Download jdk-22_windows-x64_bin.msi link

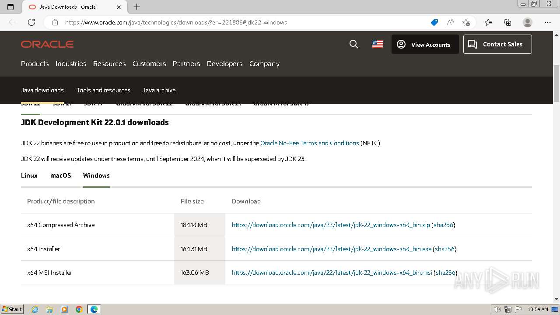332,273
